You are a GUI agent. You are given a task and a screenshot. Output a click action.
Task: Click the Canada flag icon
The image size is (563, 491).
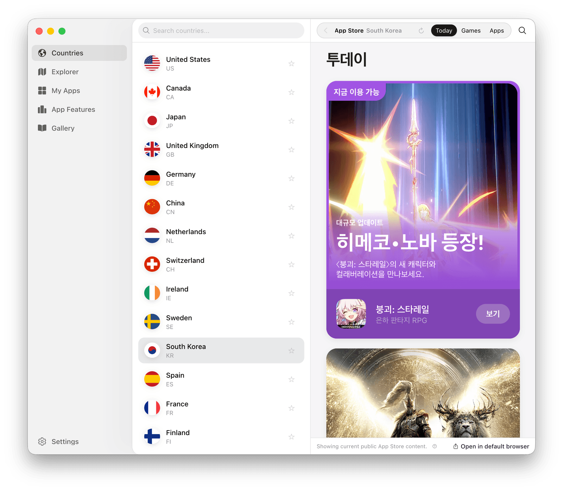click(x=152, y=92)
